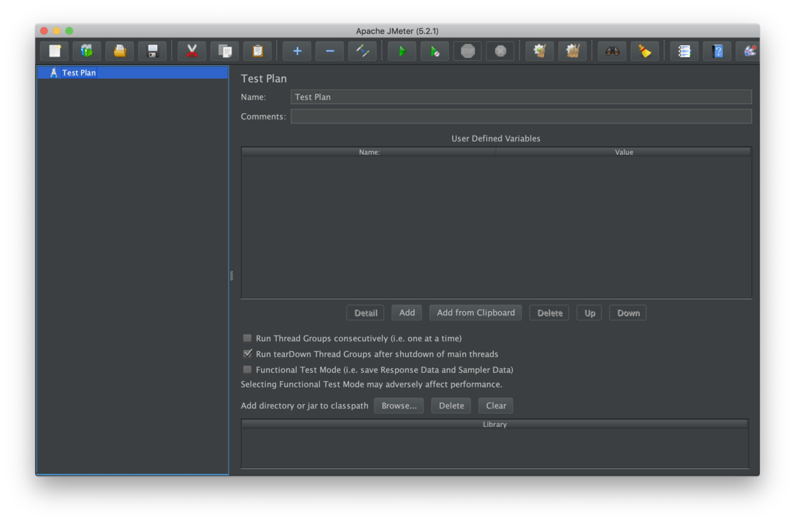Click 'Add directory or jar to classpath' text
795x523 pixels.
pos(304,406)
